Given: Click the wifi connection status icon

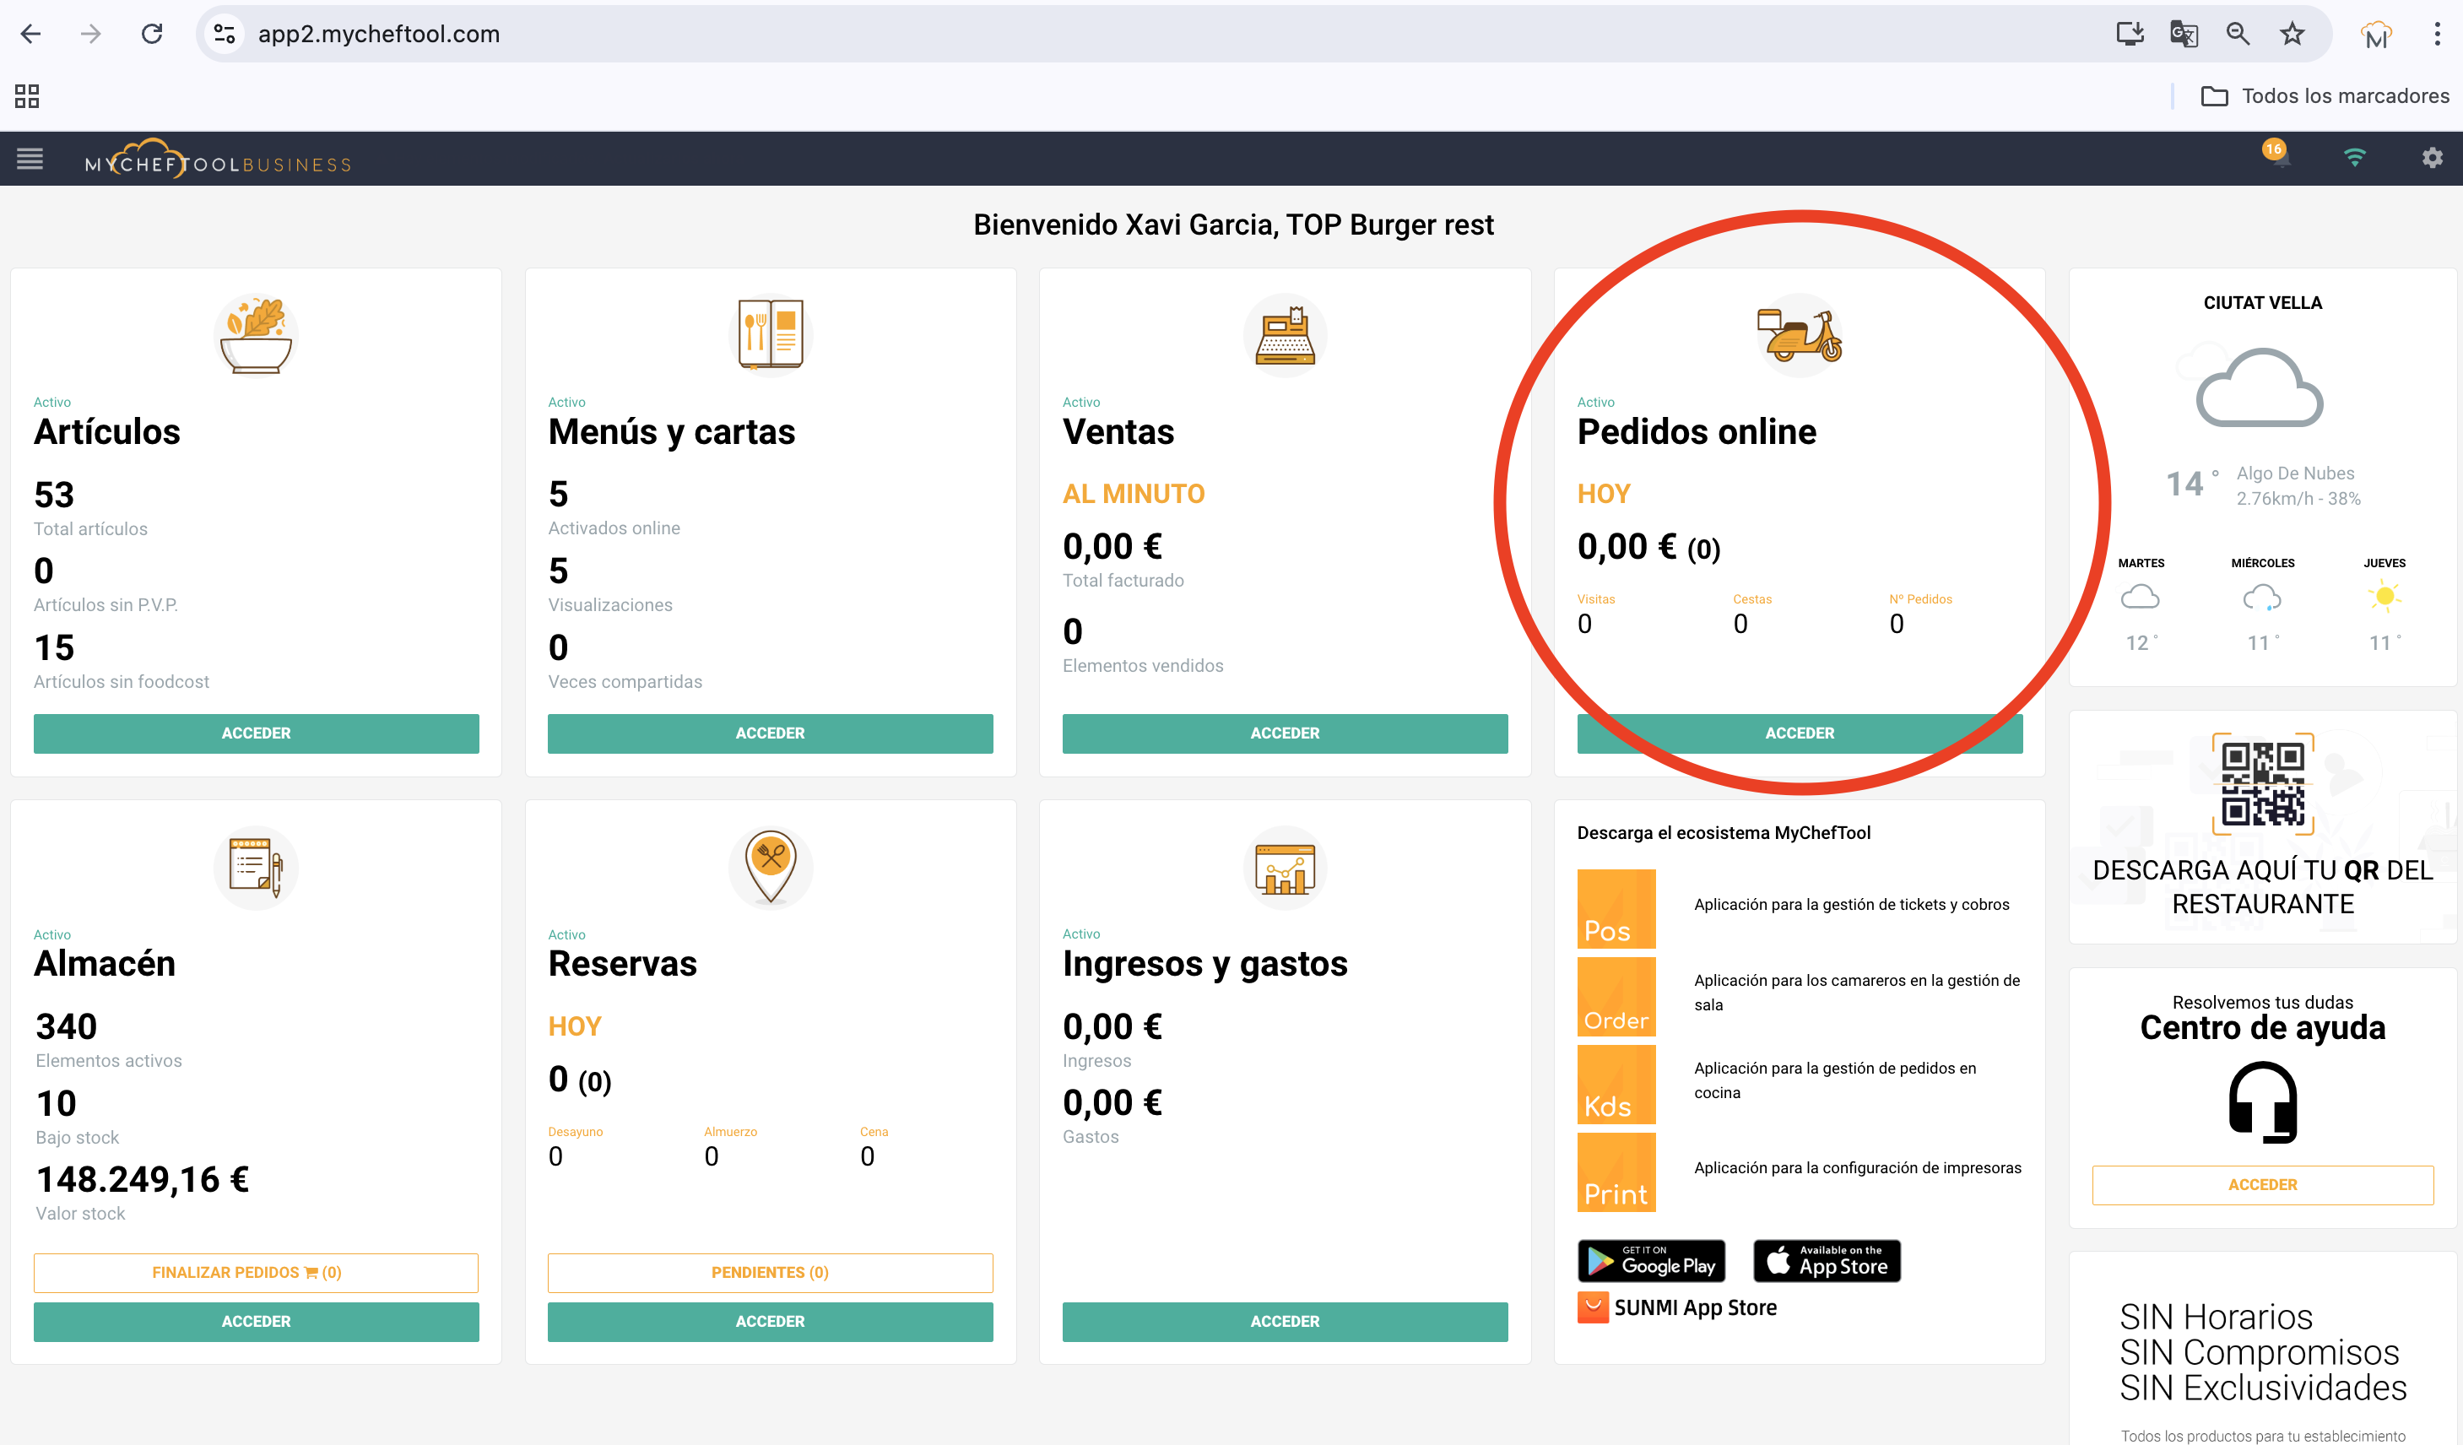Looking at the screenshot, I should [2354, 157].
